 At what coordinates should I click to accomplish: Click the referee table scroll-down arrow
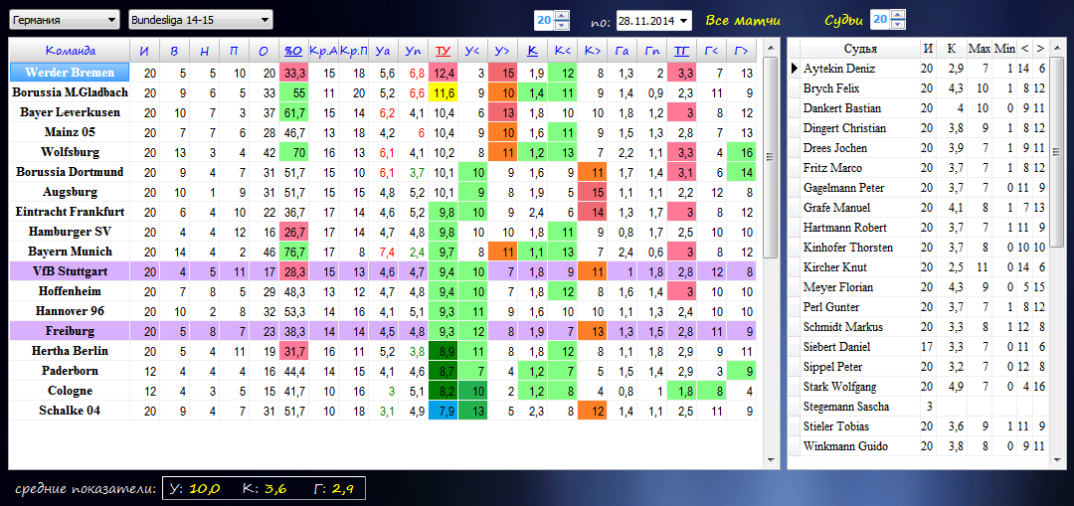pos(1057,461)
